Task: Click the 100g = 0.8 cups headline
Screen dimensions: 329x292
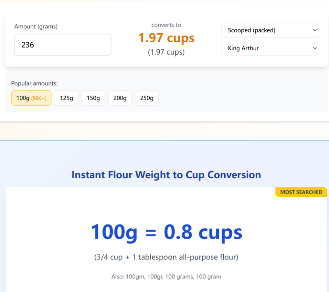Action: click(166, 232)
